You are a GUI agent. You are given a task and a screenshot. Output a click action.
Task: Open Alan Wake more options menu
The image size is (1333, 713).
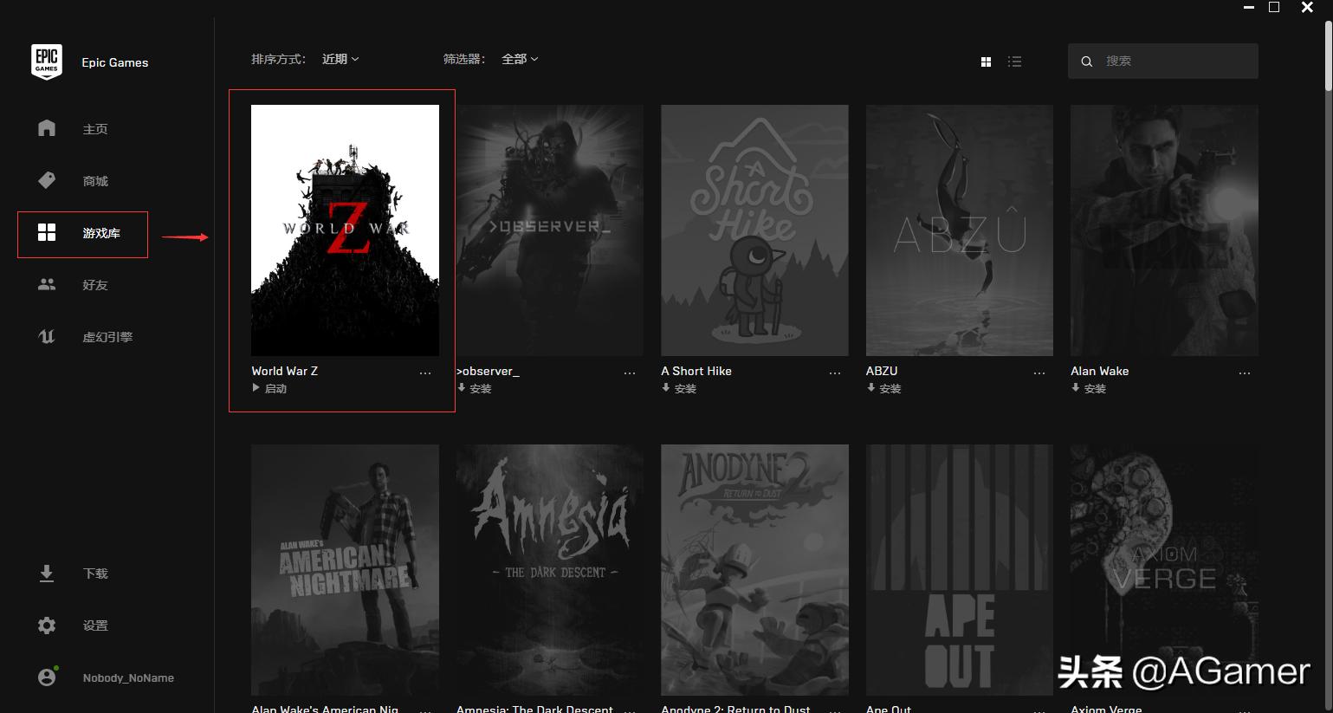[x=1245, y=373]
